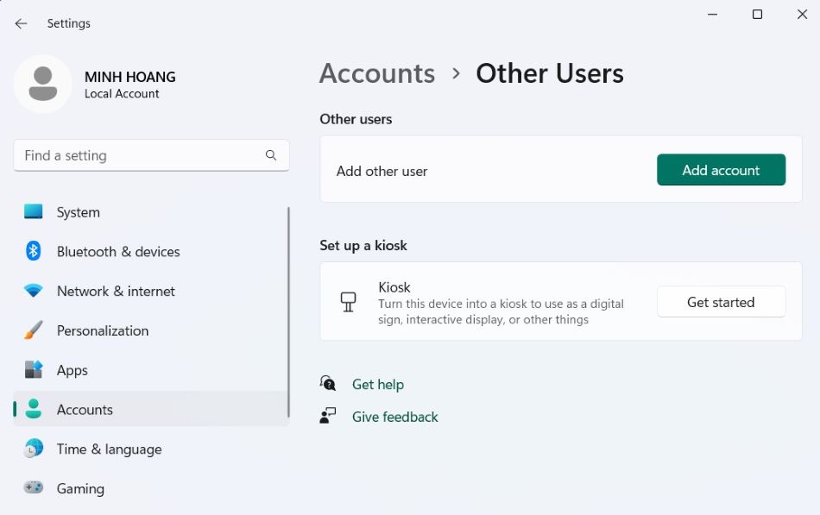The height and width of the screenshot is (515, 820).
Task: Open Network & internet settings
Action: click(151, 292)
